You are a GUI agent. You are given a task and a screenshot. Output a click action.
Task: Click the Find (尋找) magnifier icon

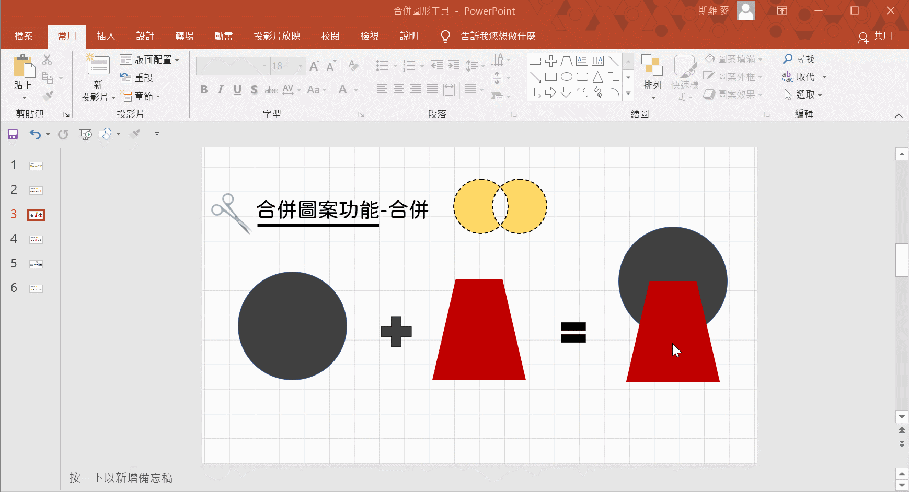[x=788, y=59]
